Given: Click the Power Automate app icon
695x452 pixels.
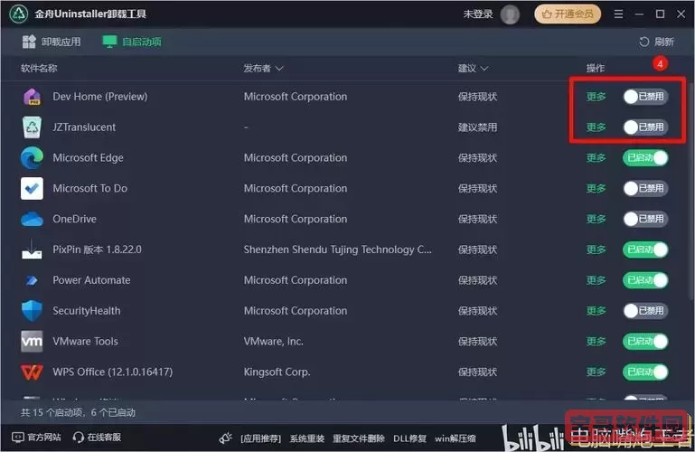Looking at the screenshot, I should coord(32,280).
